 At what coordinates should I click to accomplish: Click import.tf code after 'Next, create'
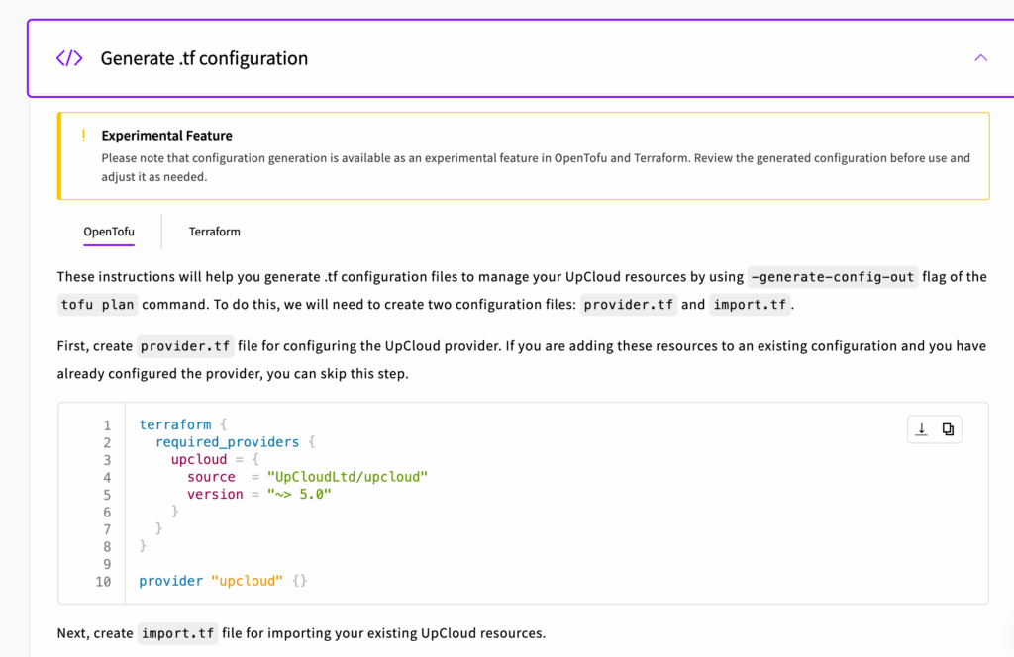click(177, 633)
